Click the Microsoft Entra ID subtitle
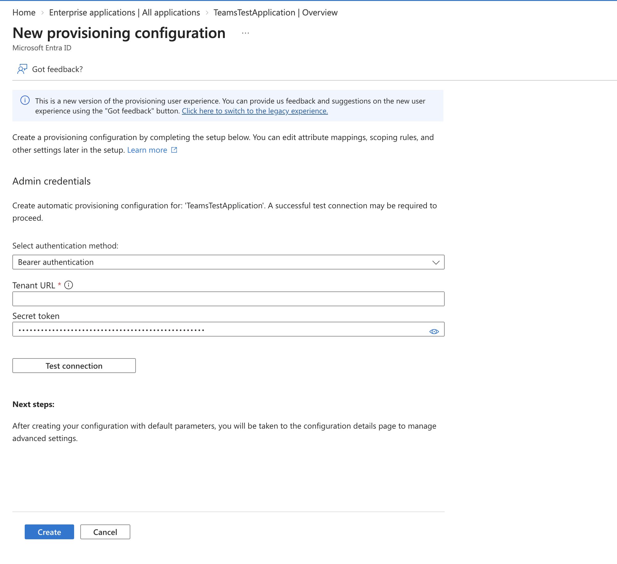Image resolution: width=617 pixels, height=564 pixels. click(x=42, y=48)
